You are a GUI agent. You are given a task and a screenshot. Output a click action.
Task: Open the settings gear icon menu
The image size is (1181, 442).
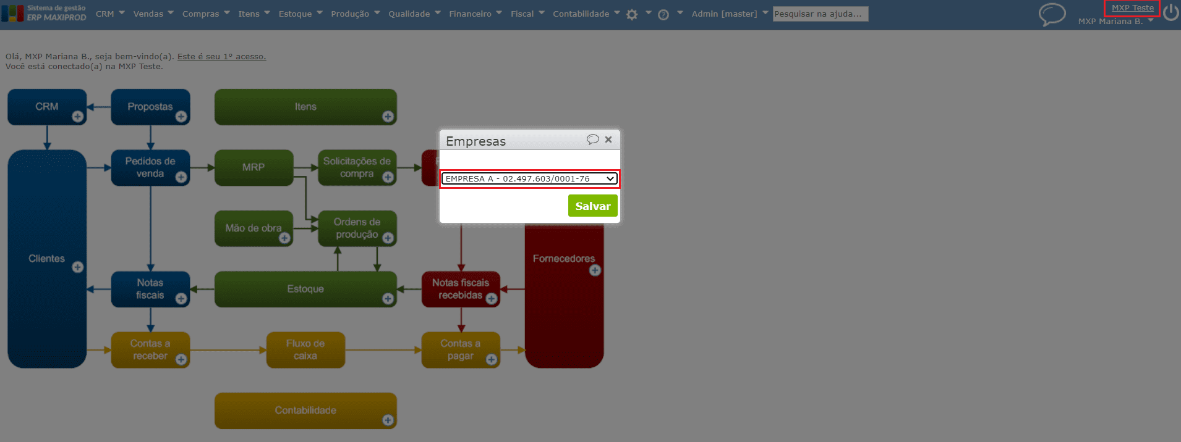point(632,14)
